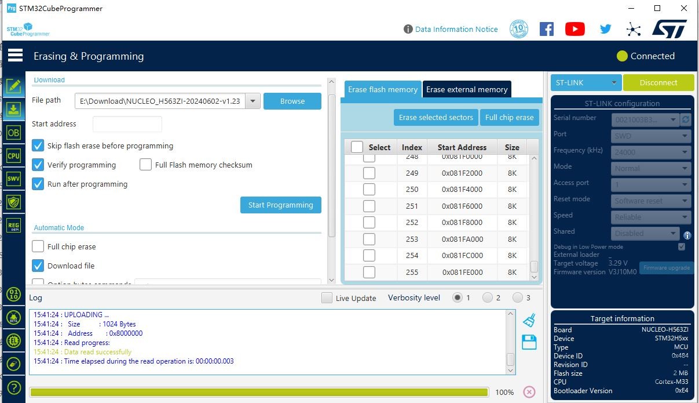Open the Speed Reliable dropdown

(652, 217)
